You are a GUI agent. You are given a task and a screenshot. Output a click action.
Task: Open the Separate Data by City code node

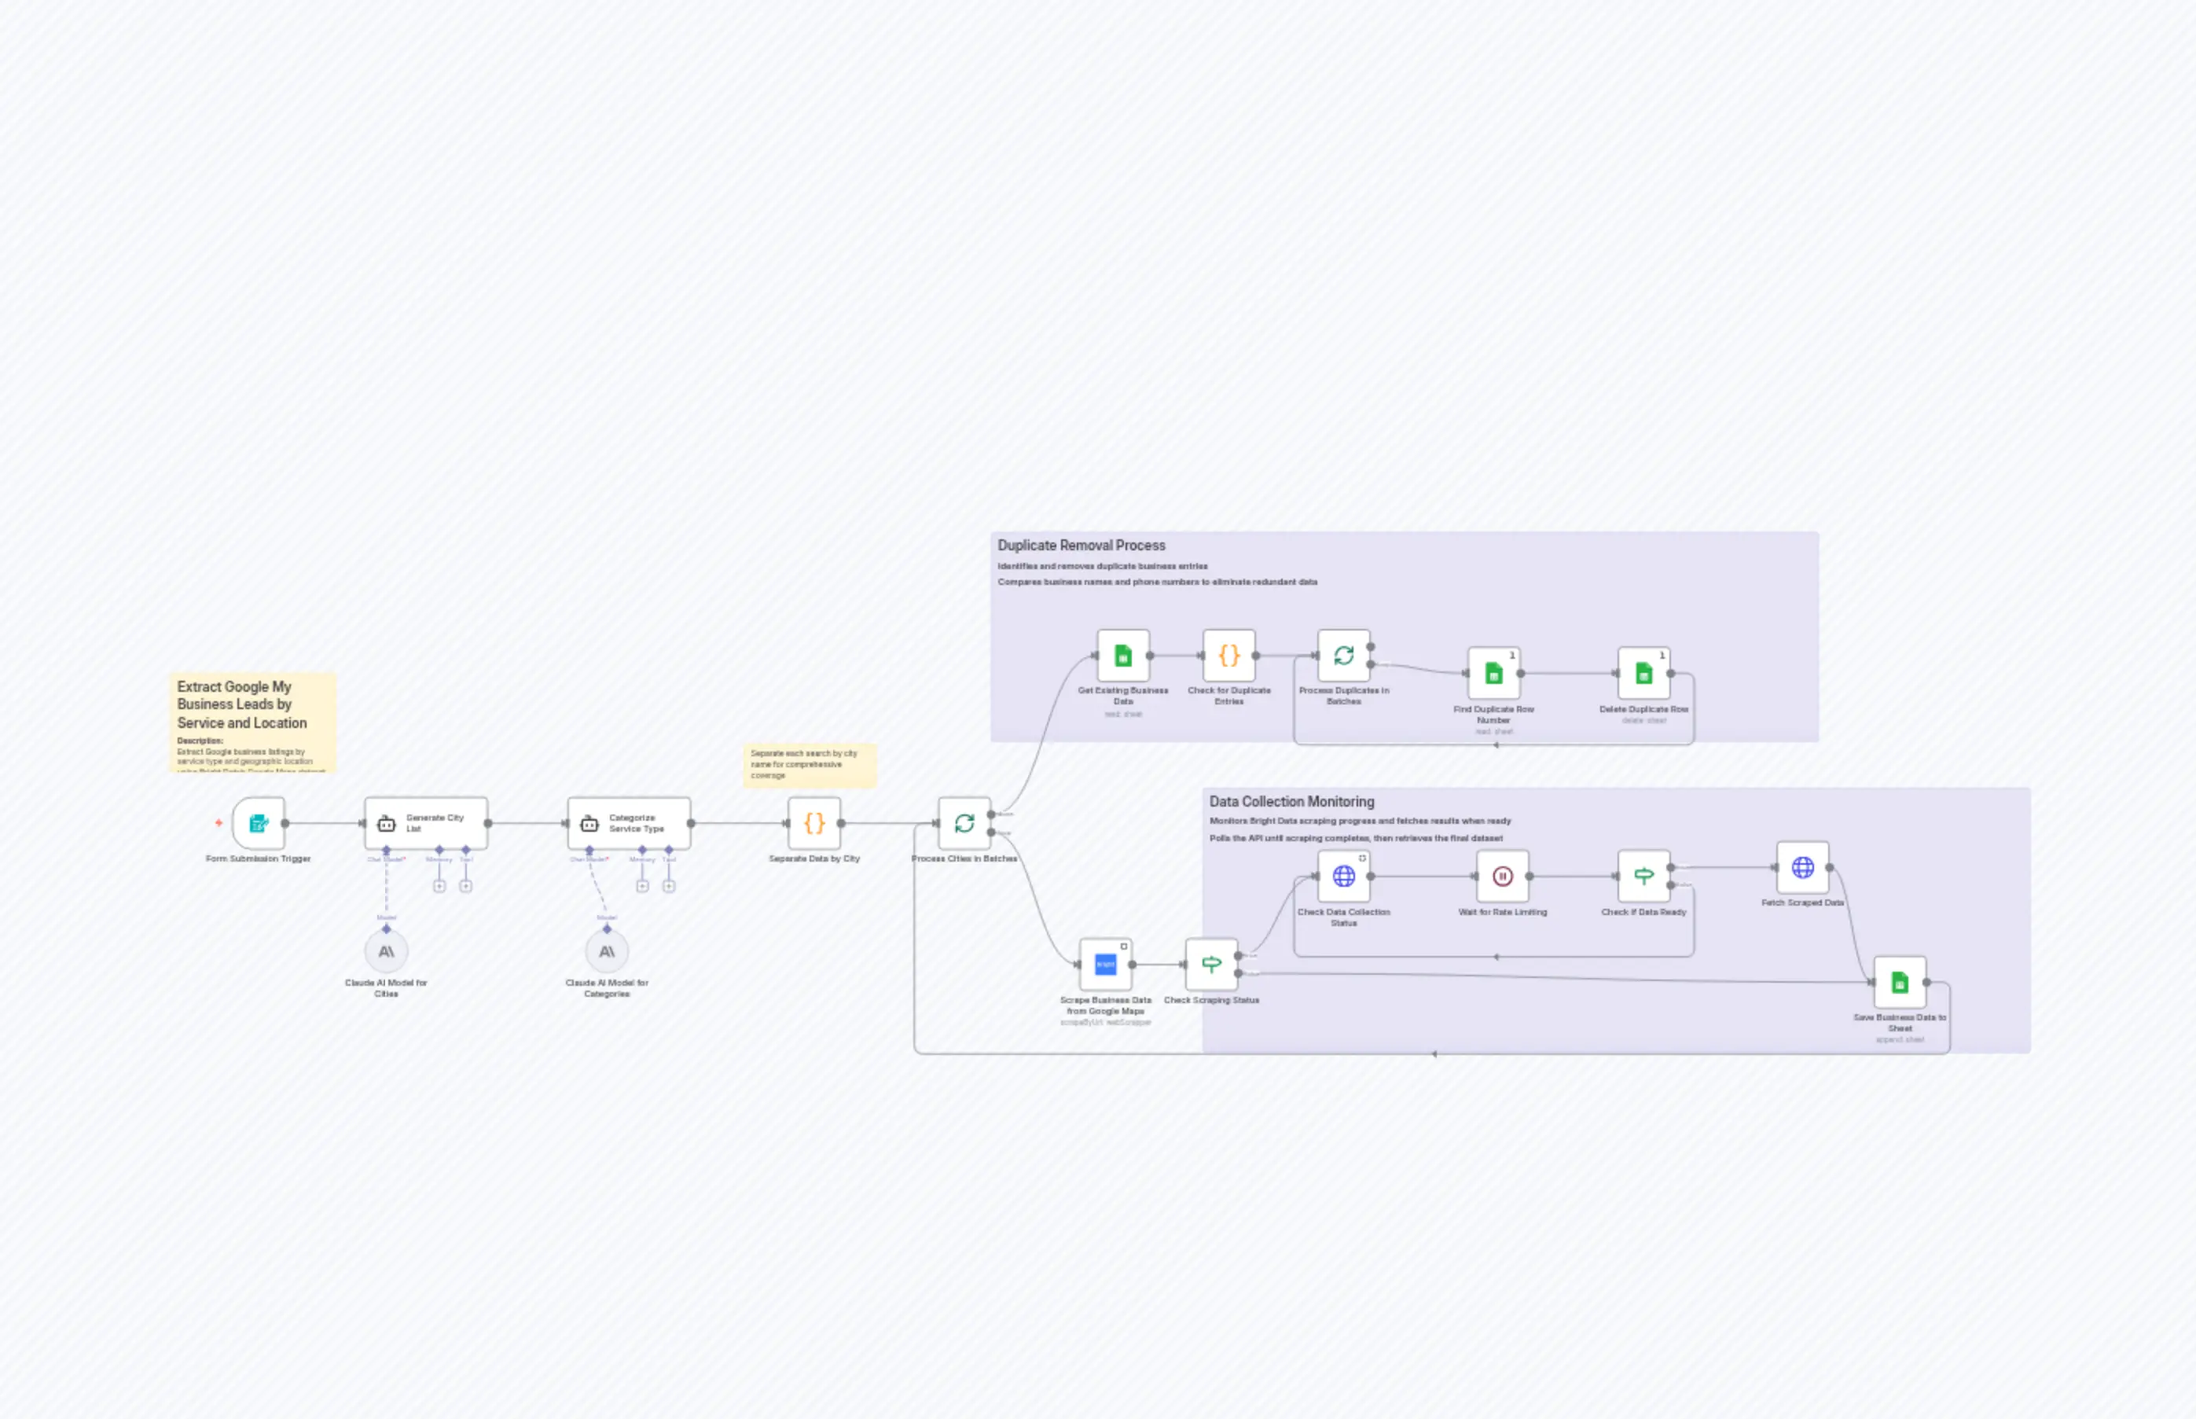[813, 825]
